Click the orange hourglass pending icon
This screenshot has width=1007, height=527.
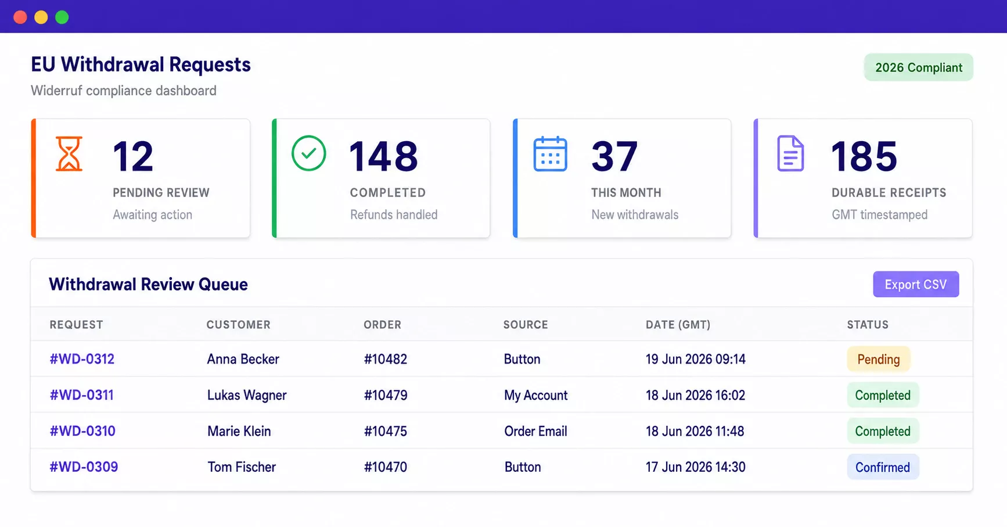tap(69, 153)
